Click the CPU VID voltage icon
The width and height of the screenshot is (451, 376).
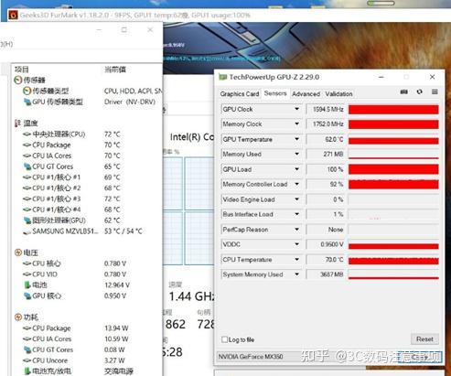coord(27,274)
